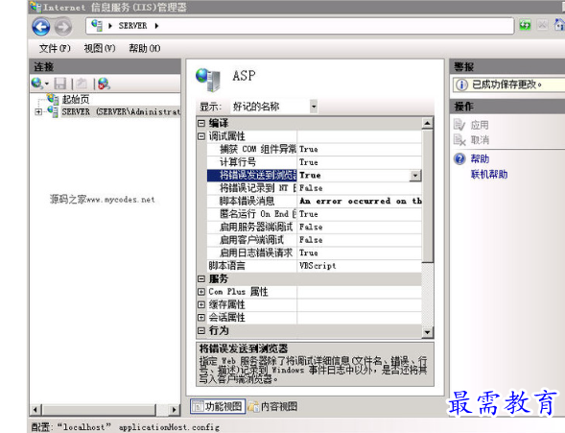Click property grid scroll down arrow
The height and width of the screenshot is (433, 565).
[x=428, y=332]
